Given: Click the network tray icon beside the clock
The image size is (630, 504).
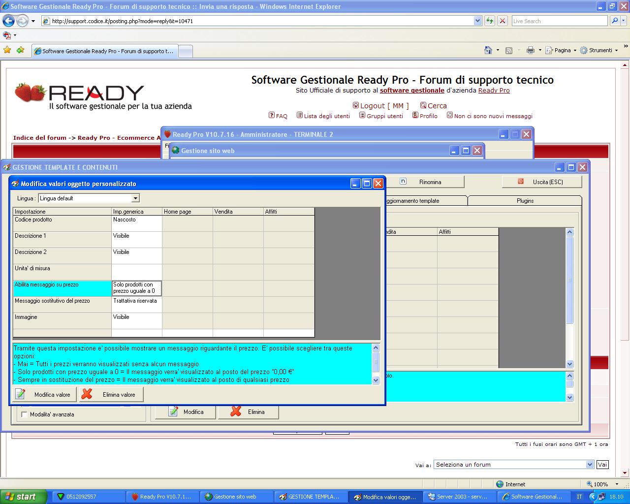Looking at the screenshot, I should [601, 497].
